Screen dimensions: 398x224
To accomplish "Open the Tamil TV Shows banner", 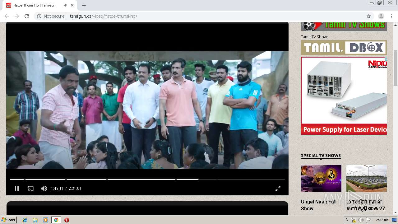I will tap(344, 26).
